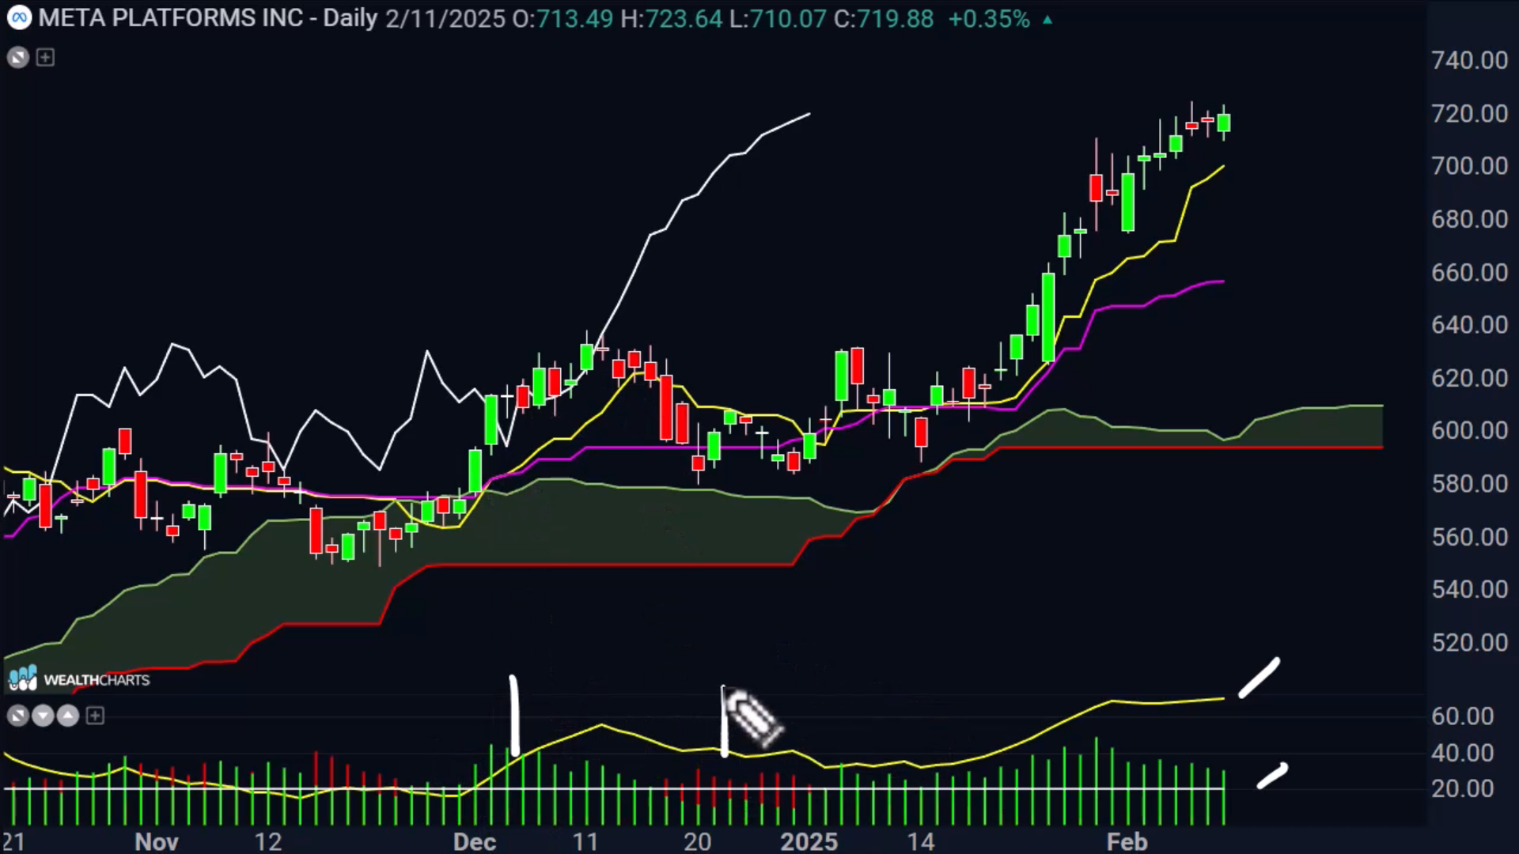Click the low value L:710.07
The width and height of the screenshot is (1519, 854).
[778, 18]
